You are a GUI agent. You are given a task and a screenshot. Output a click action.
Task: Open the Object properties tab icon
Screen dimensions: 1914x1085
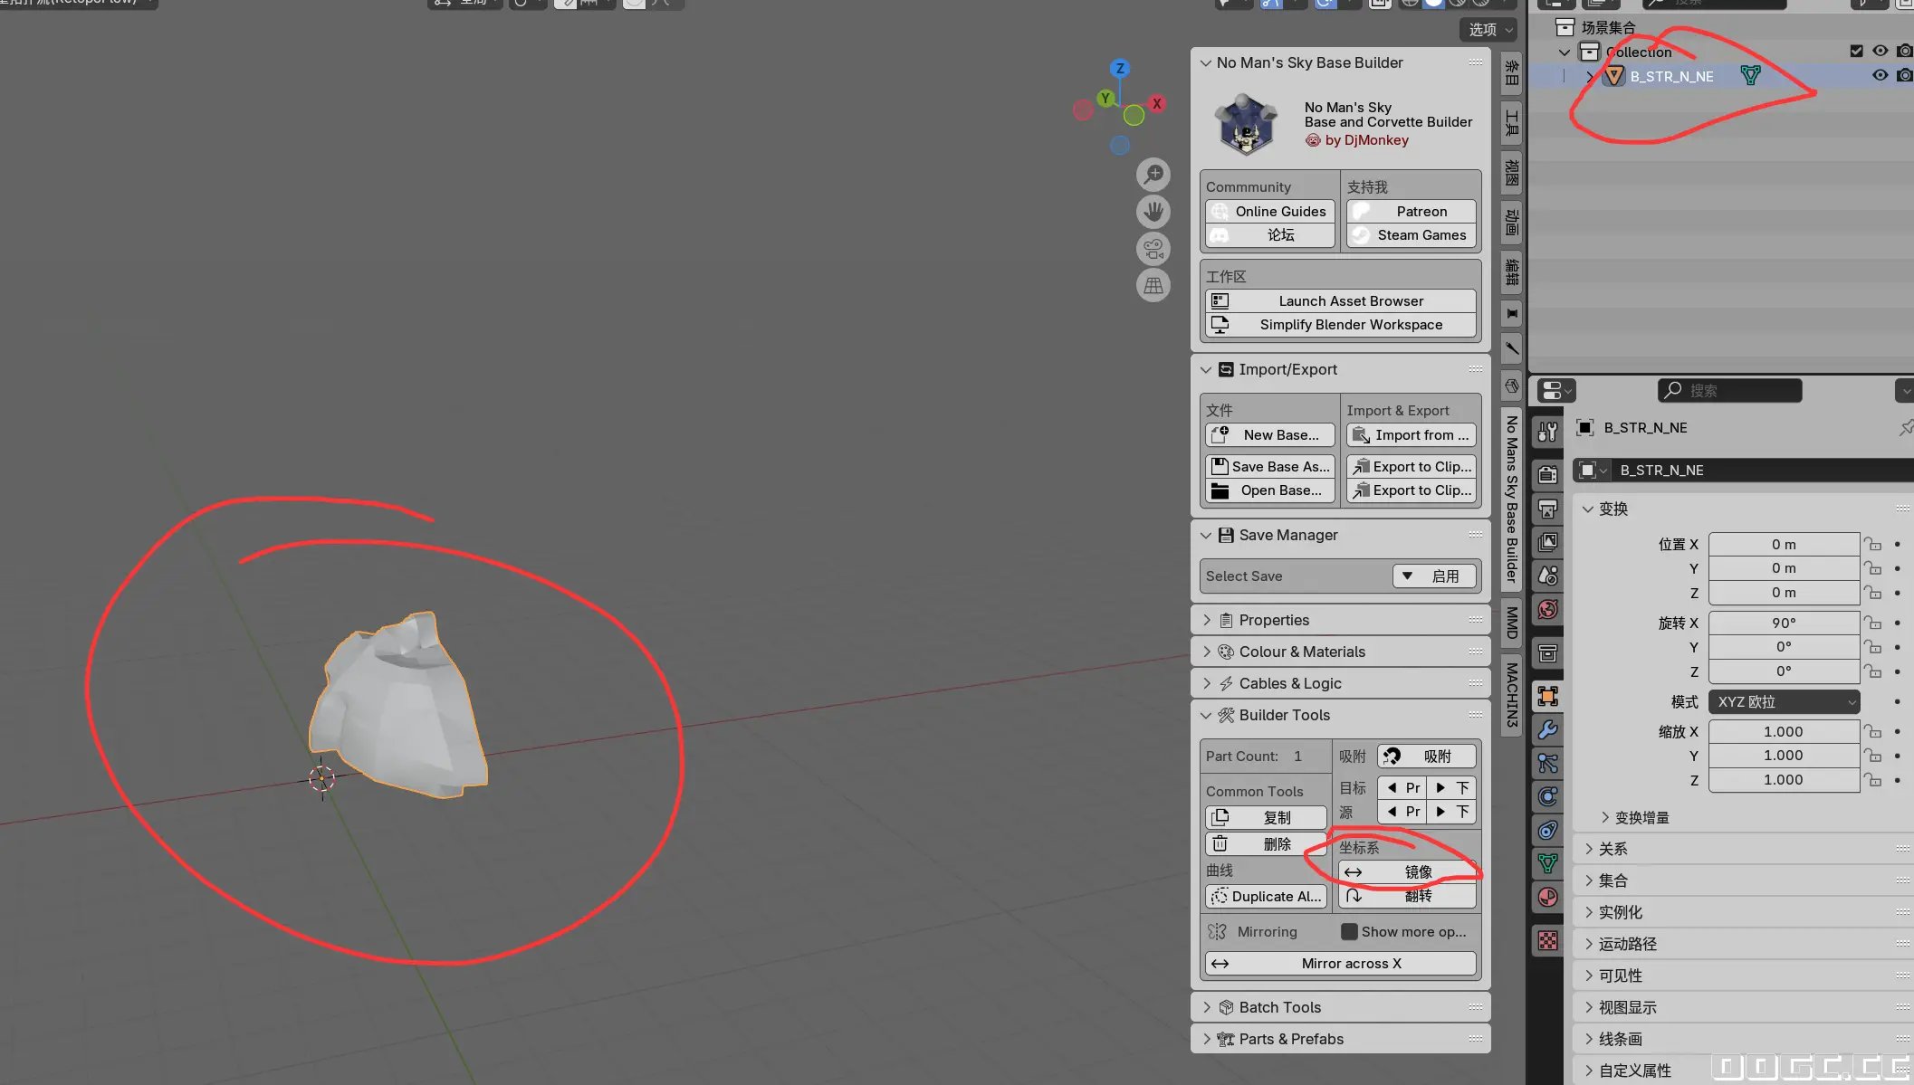pos(1548,696)
